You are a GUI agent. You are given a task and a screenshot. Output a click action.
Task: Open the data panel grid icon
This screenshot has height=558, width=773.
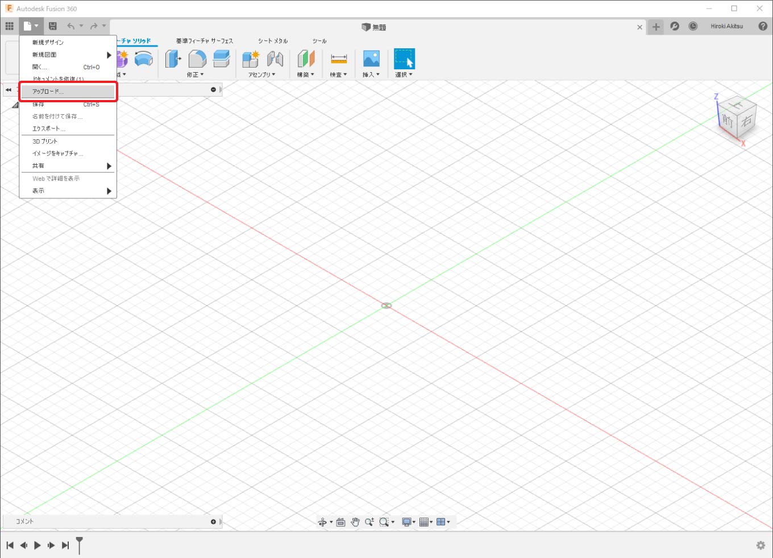(x=9, y=26)
